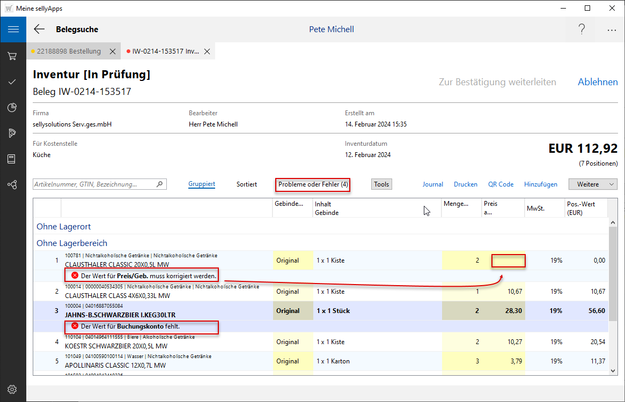This screenshot has width=625, height=402.
Task: Click the shopping cart sidebar icon
Action: pos(13,56)
